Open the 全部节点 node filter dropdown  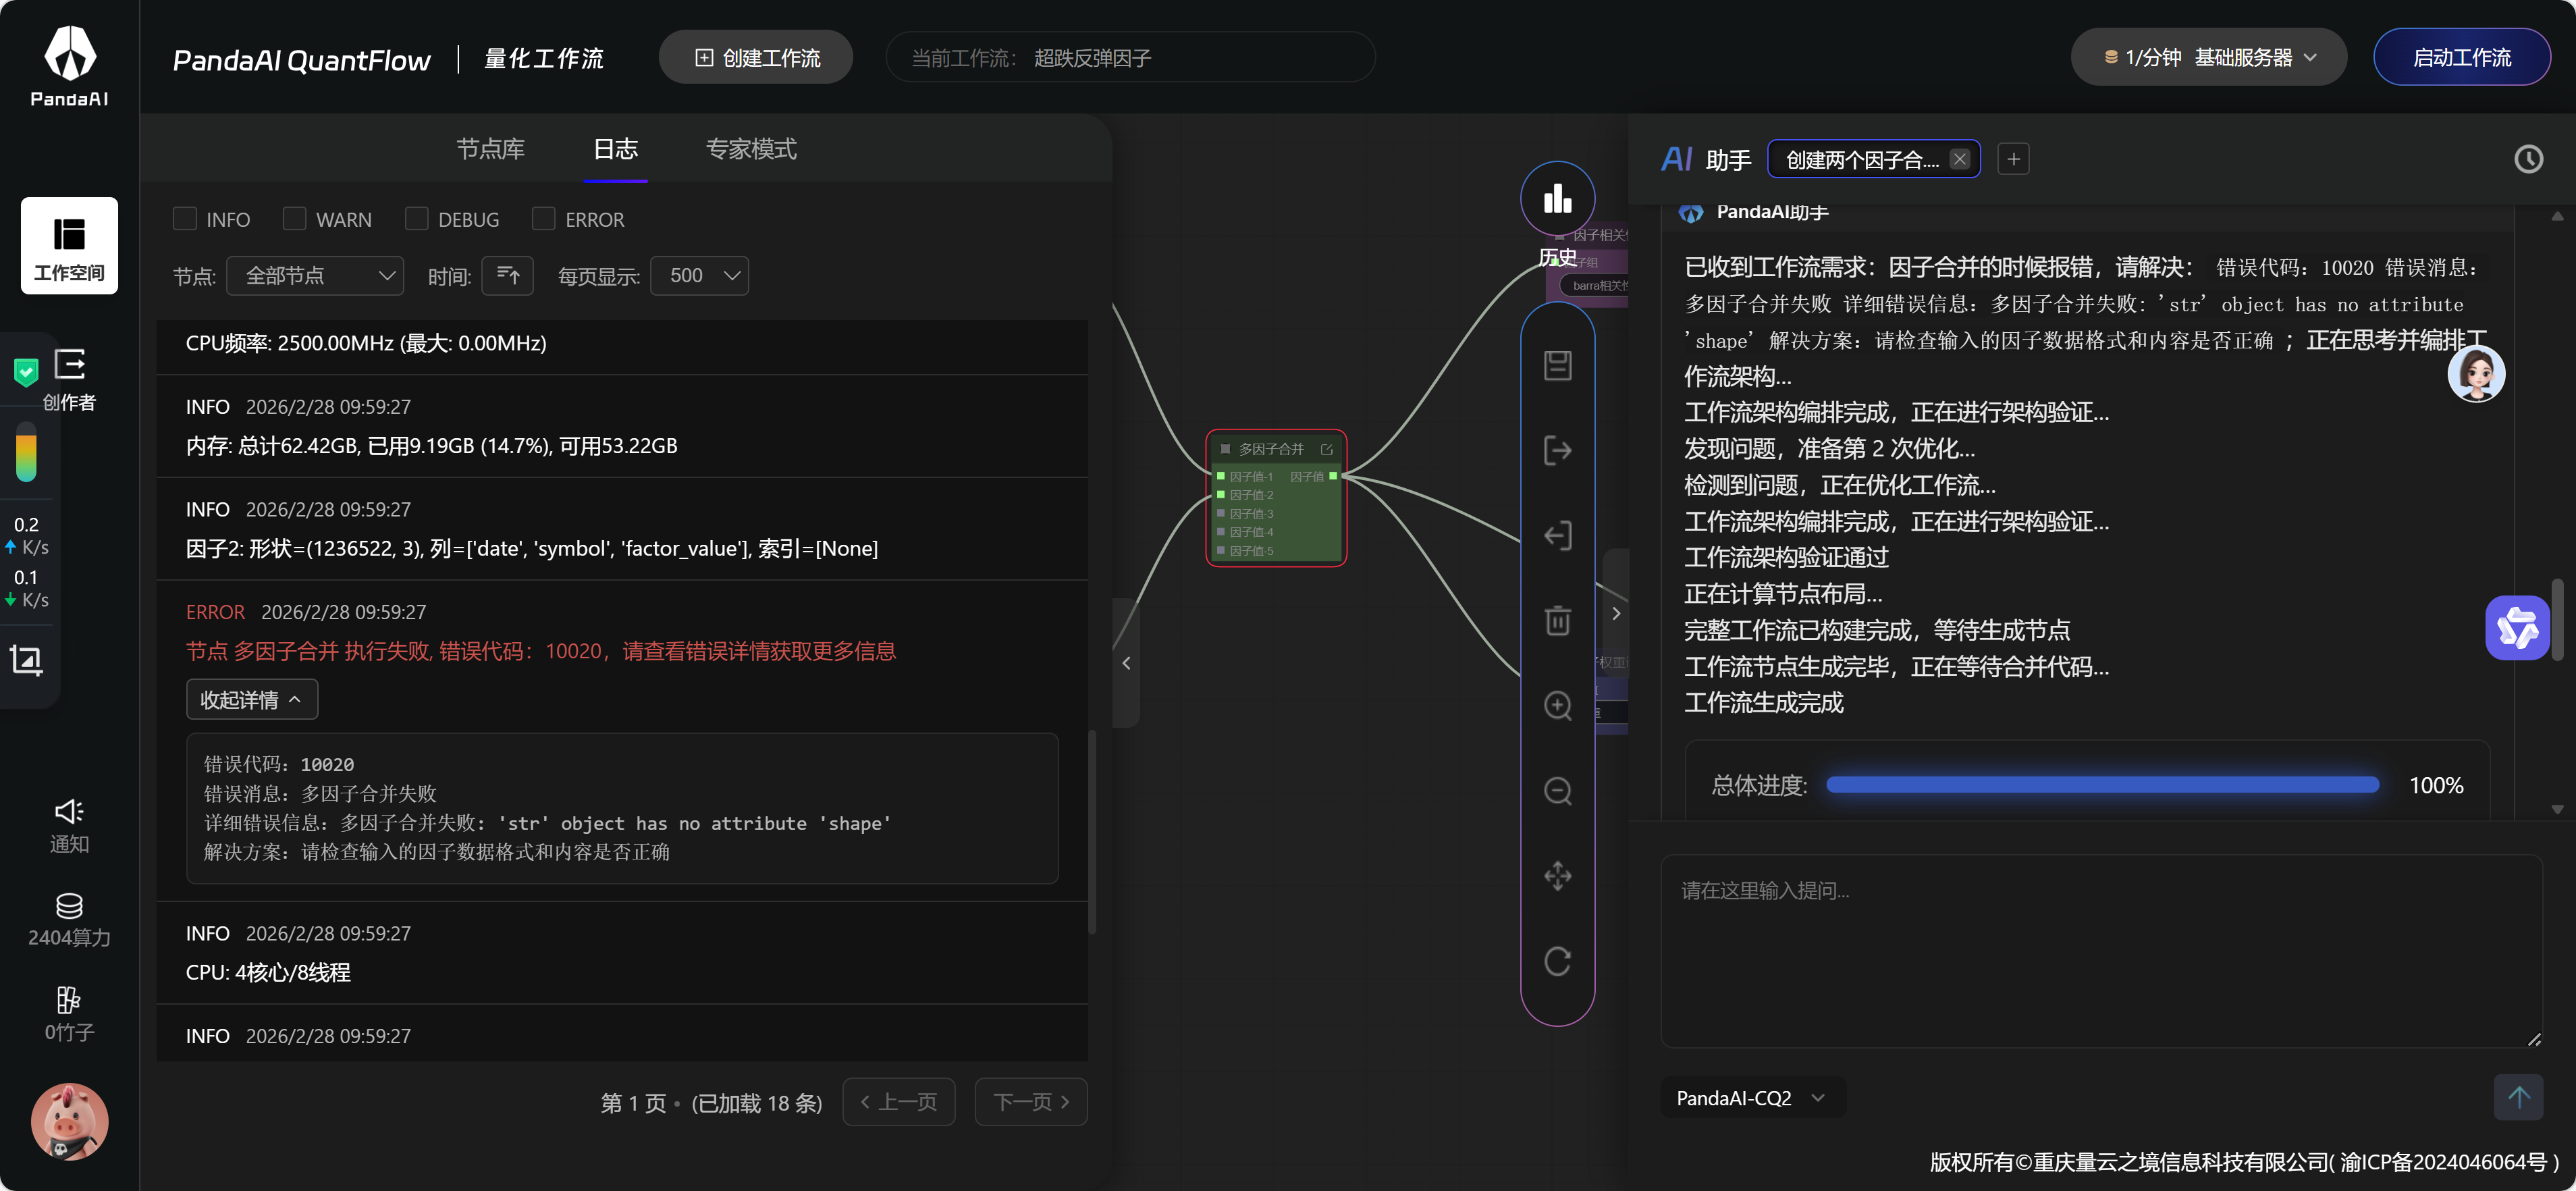pos(315,275)
